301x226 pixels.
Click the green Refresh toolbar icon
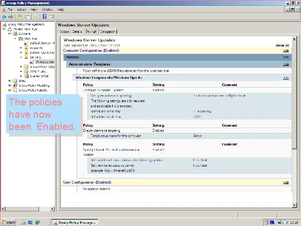click(x=36, y=17)
